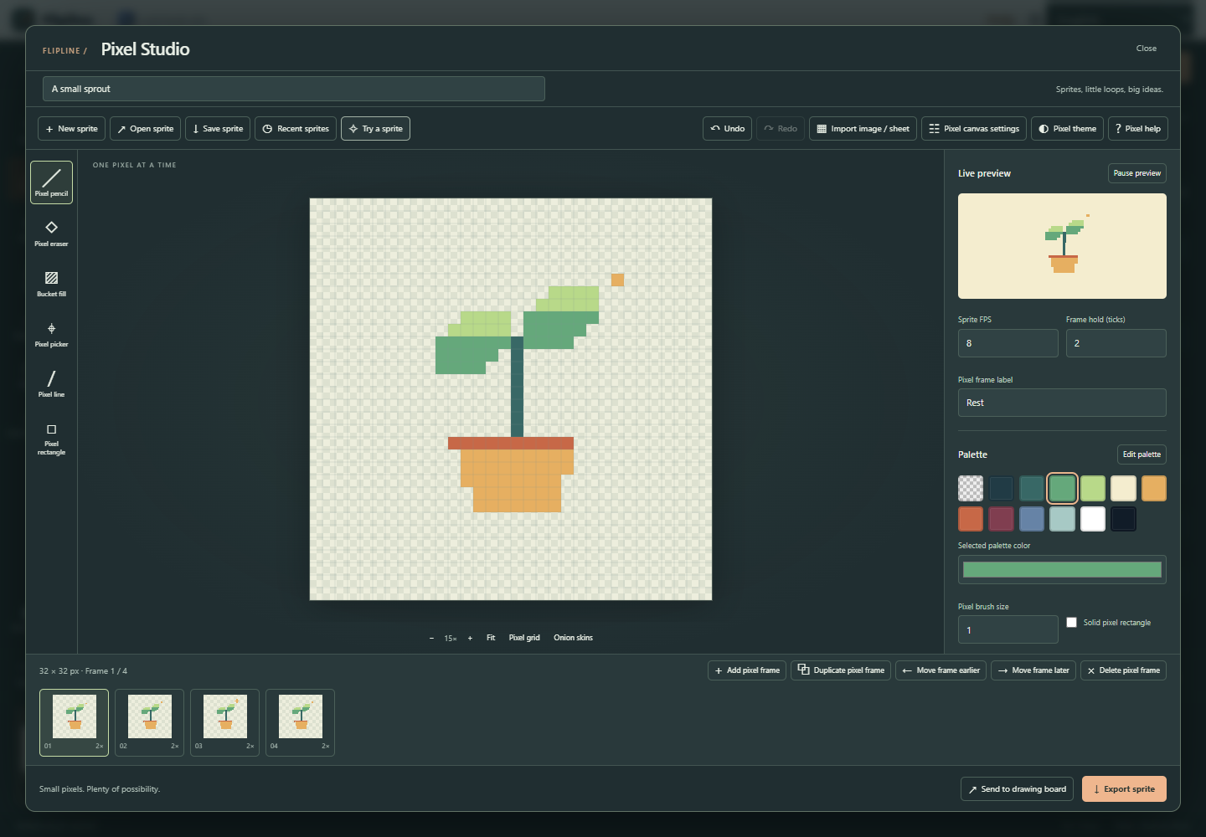
Task: Click Try a sprite button
Action: click(375, 129)
